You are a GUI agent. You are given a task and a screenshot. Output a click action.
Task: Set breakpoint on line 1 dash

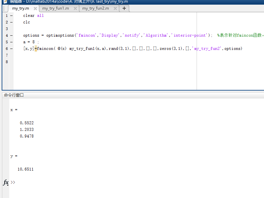point(11,16)
